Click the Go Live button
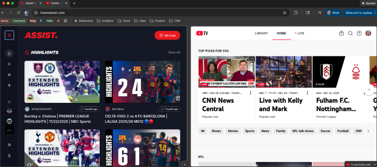377x167 pixels. [x=168, y=35]
